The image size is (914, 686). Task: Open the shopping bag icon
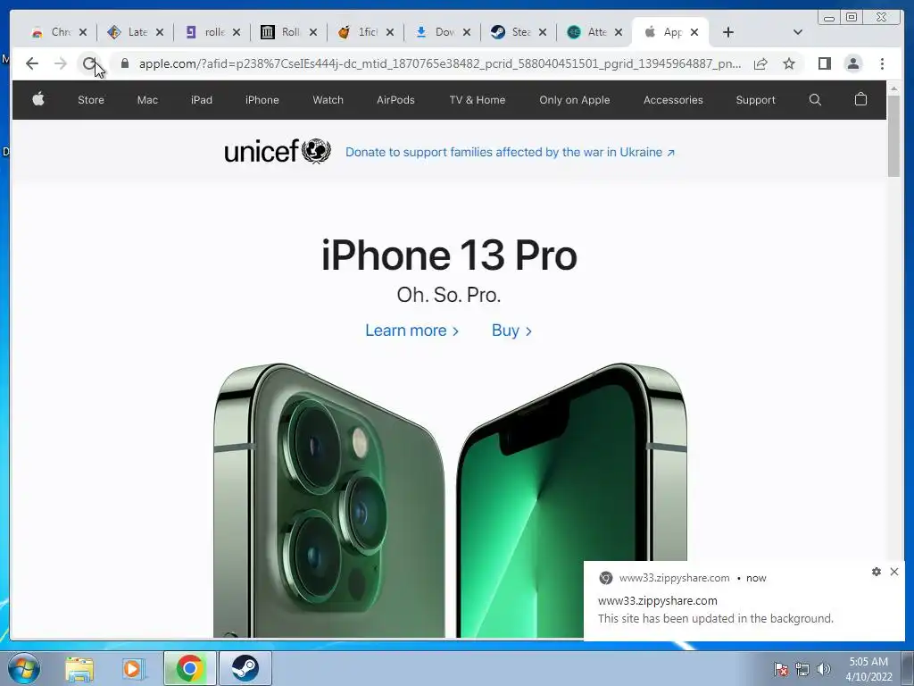pos(860,99)
